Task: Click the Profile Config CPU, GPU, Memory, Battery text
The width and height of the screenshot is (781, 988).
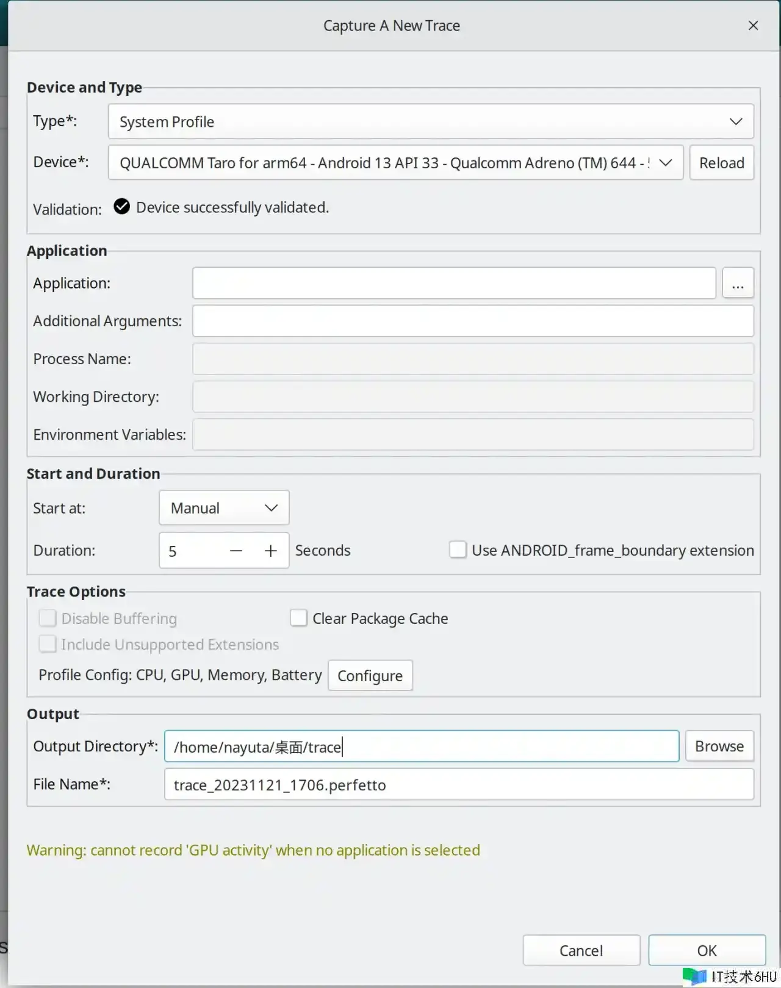Action: tap(180, 675)
